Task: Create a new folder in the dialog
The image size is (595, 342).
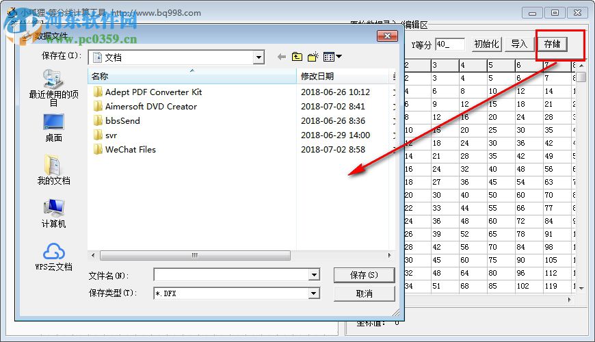Action: pyautogui.click(x=313, y=57)
